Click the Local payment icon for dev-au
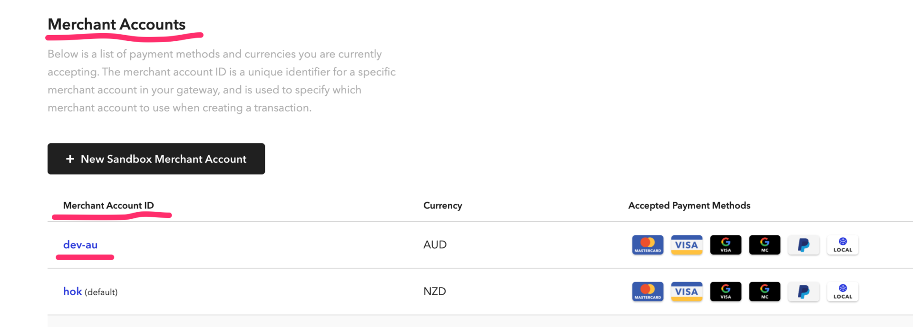 pyautogui.click(x=843, y=245)
